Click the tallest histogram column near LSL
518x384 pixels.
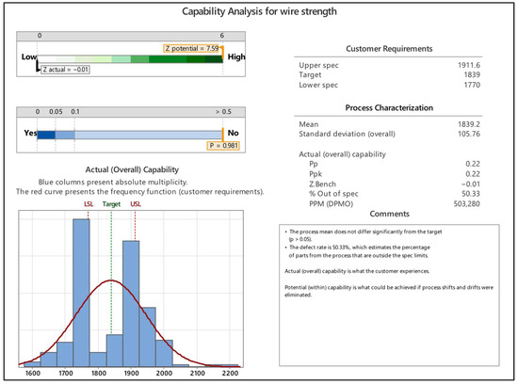point(81,293)
